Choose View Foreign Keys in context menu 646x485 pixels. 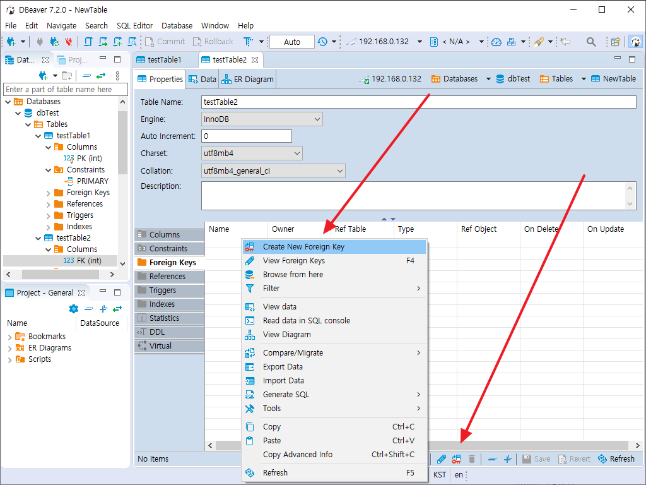334,261
